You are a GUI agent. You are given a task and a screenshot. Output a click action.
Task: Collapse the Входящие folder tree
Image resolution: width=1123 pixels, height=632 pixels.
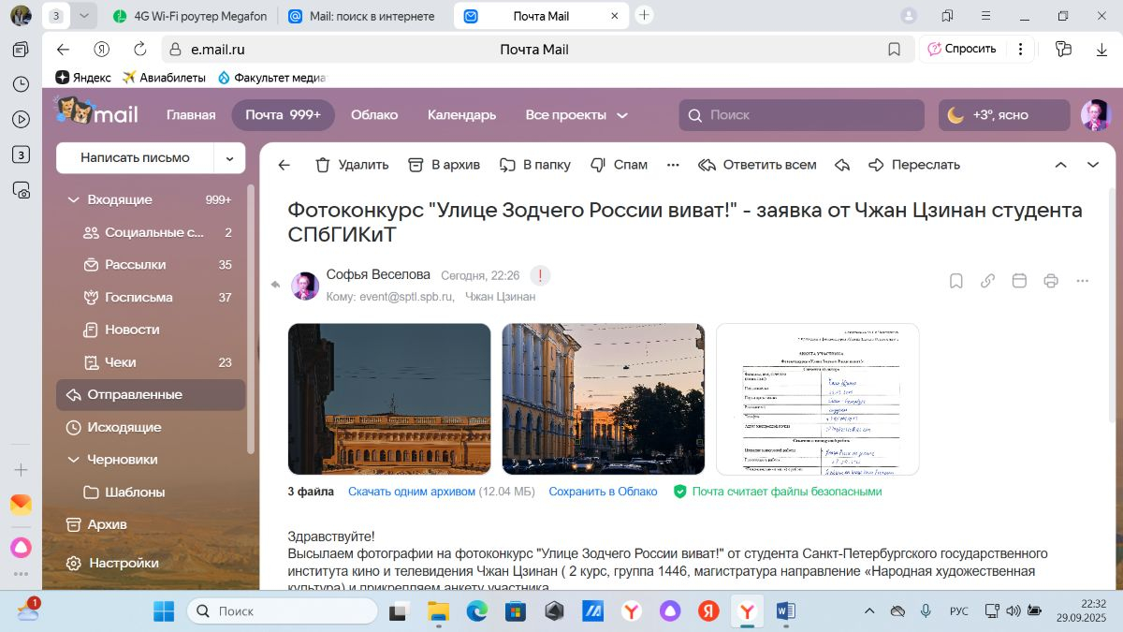point(73,199)
